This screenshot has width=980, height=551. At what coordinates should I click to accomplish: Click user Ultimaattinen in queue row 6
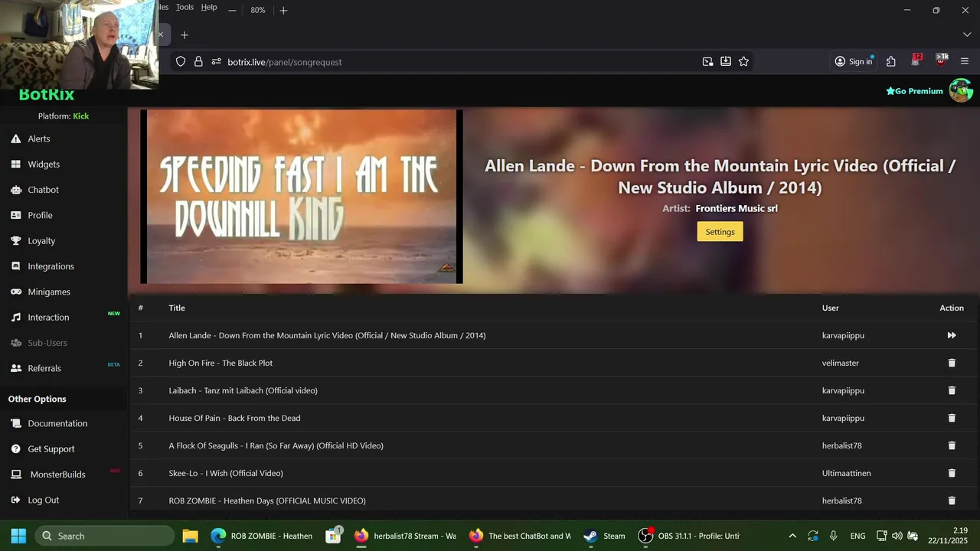[x=847, y=473]
